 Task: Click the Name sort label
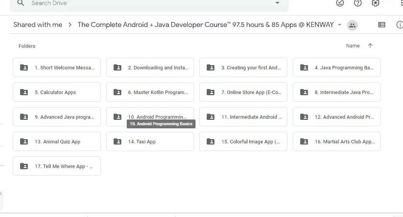click(x=353, y=45)
